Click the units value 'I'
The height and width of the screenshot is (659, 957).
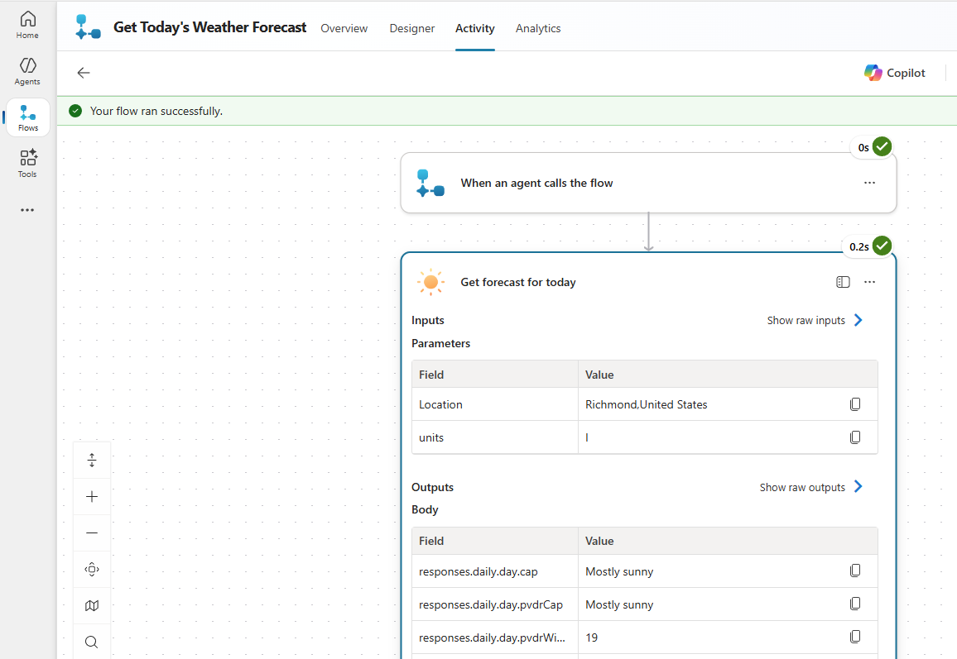[586, 437]
